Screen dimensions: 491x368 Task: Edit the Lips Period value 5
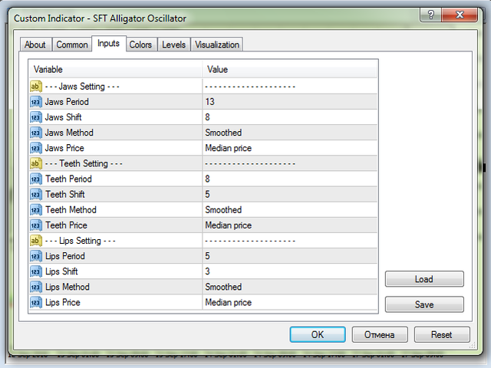(x=290, y=256)
